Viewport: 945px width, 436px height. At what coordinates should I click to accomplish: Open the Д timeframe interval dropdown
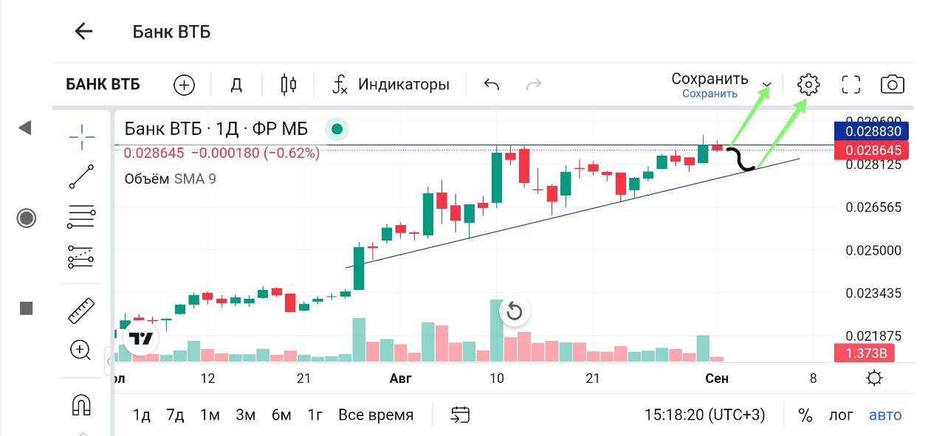[x=236, y=85]
